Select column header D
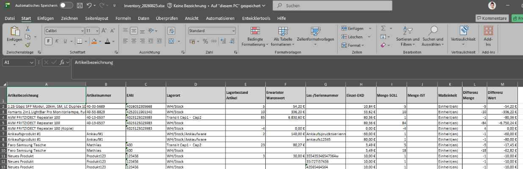523x169 pixels. tap(195, 84)
